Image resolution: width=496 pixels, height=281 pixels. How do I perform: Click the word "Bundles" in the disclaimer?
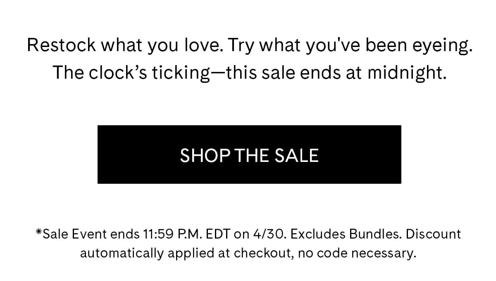[x=375, y=234]
